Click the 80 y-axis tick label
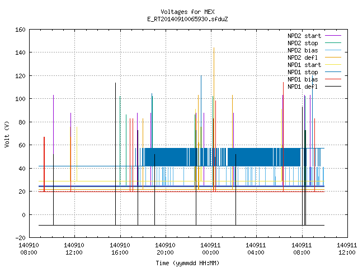358x268 pixels. click(x=22, y=122)
